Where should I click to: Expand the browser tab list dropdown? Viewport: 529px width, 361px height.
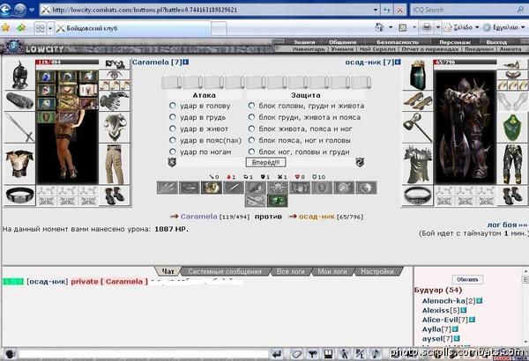click(50, 28)
